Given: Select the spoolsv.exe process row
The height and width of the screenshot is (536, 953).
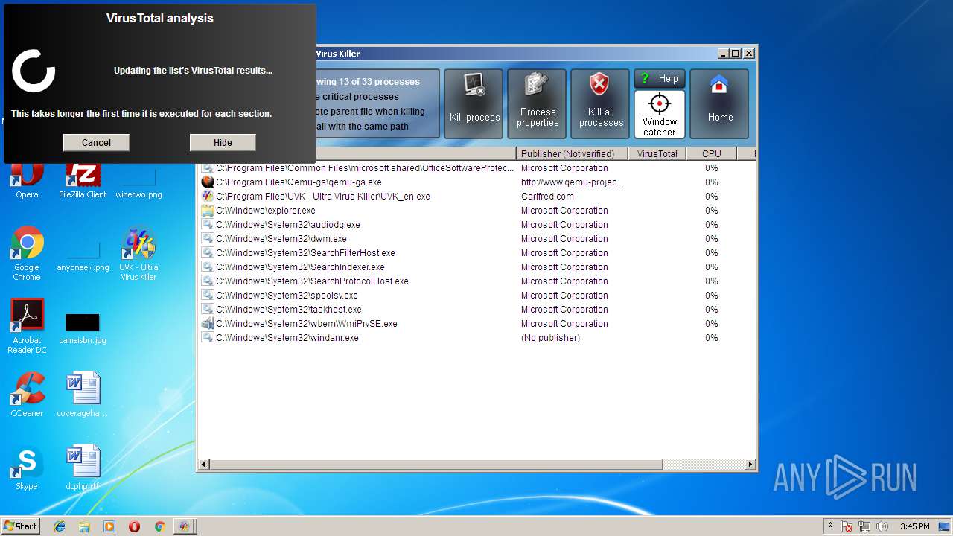Looking at the screenshot, I should 476,296.
